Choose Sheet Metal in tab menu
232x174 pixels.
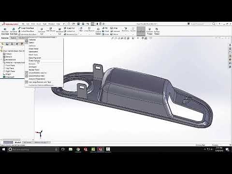[33, 49]
